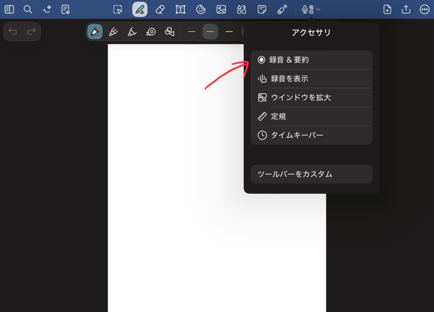Screen dimensions: 434x312
Task: Select the image insert tool
Action: point(221,9)
